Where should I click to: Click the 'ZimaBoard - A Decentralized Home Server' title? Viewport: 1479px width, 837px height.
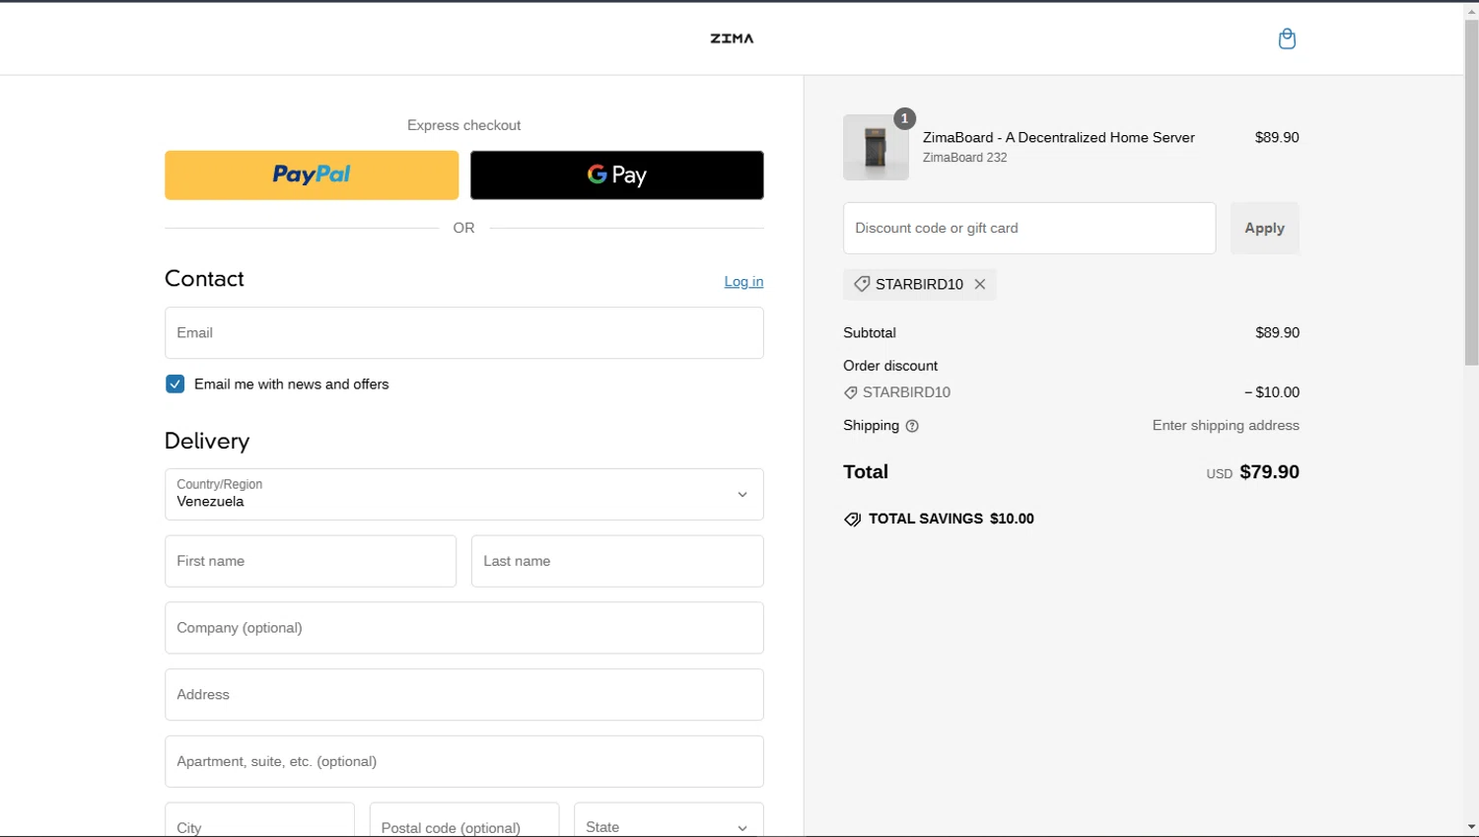(x=1058, y=137)
